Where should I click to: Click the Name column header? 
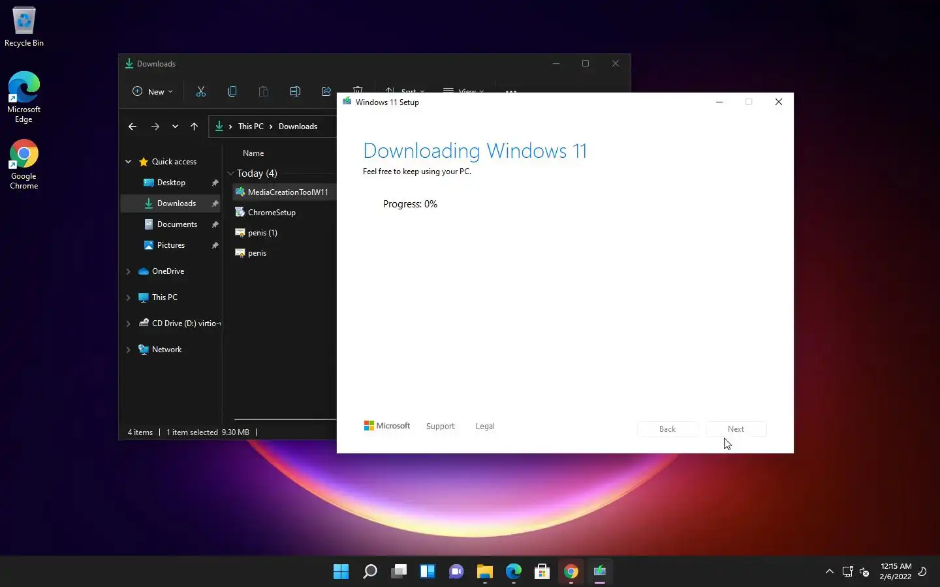[253, 153]
